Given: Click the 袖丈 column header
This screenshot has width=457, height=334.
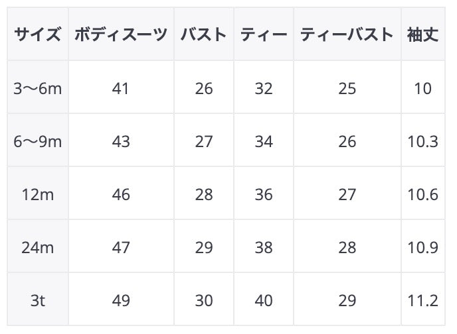Looking at the screenshot, I should [x=422, y=34].
